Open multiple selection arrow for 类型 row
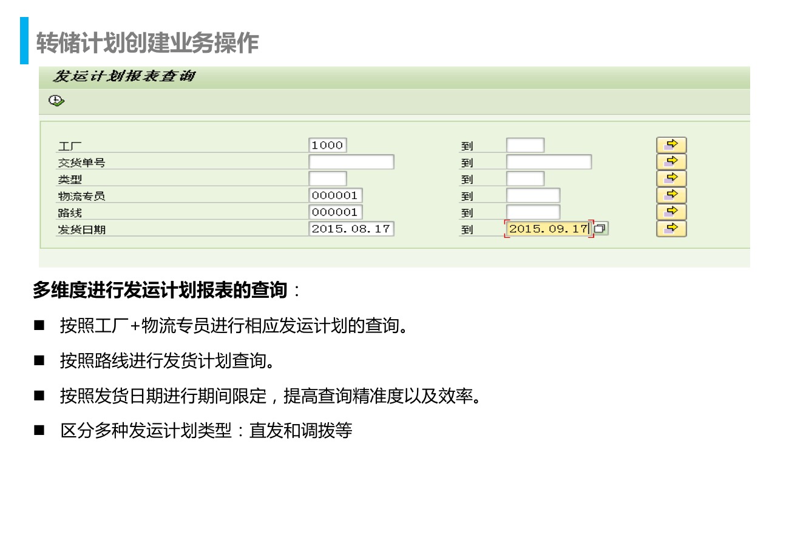Screen dimensions: 789x546 pos(671,179)
